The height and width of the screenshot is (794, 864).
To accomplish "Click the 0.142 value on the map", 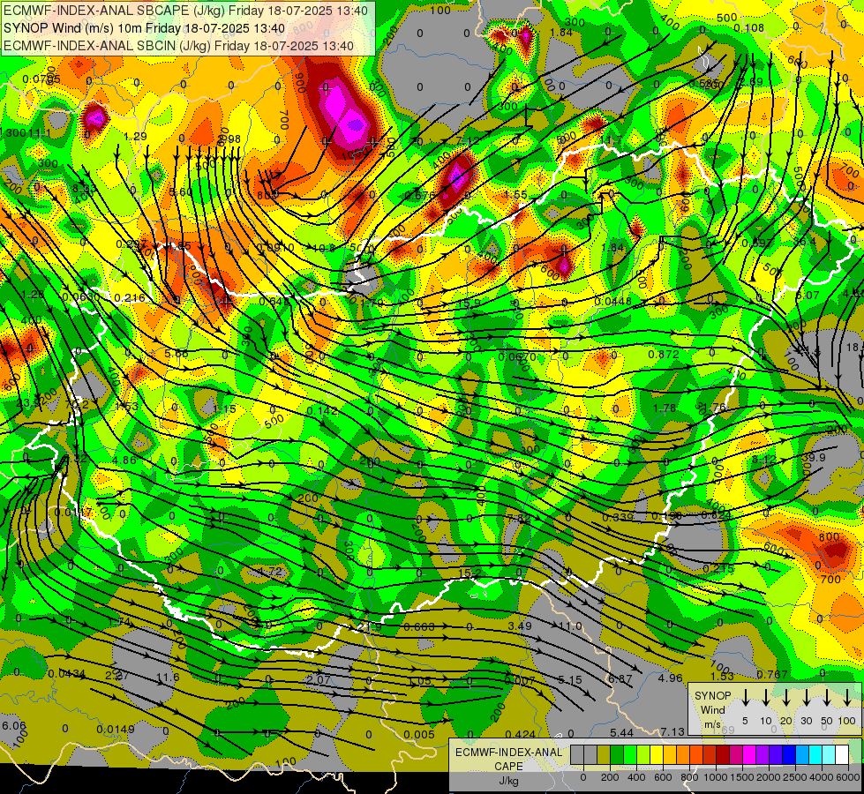I will pyautogui.click(x=322, y=411).
